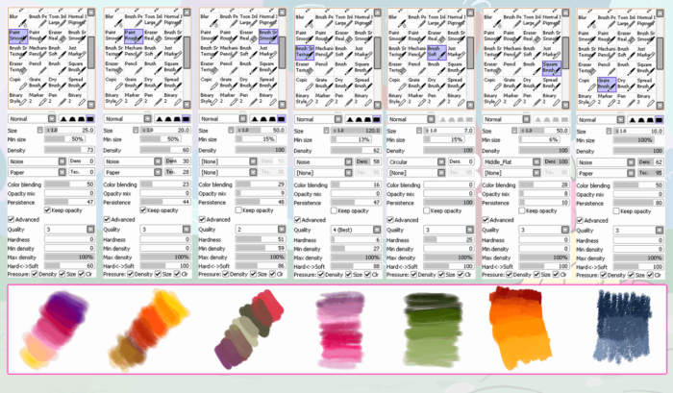The width and height of the screenshot is (673, 393).
Task: Click the red-orange-yellow square stroke sample
Action: (520, 327)
